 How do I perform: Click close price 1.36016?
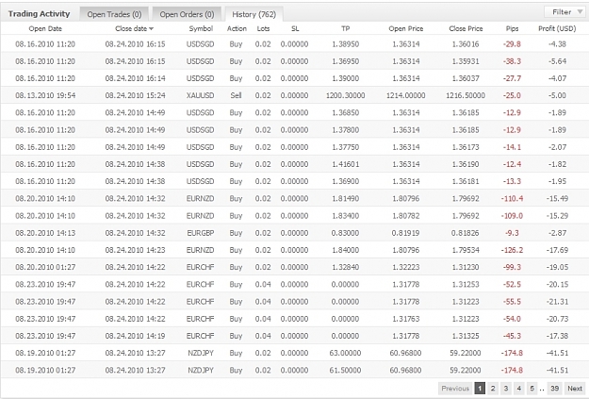click(466, 44)
